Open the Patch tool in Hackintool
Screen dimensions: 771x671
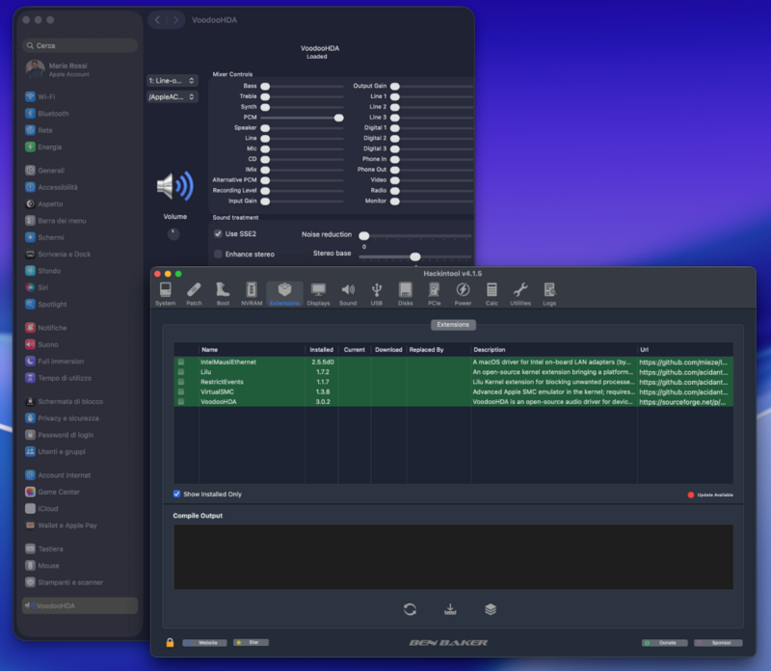194,294
